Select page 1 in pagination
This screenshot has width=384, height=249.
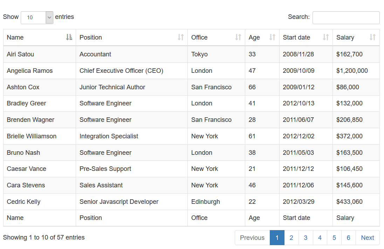click(x=277, y=237)
